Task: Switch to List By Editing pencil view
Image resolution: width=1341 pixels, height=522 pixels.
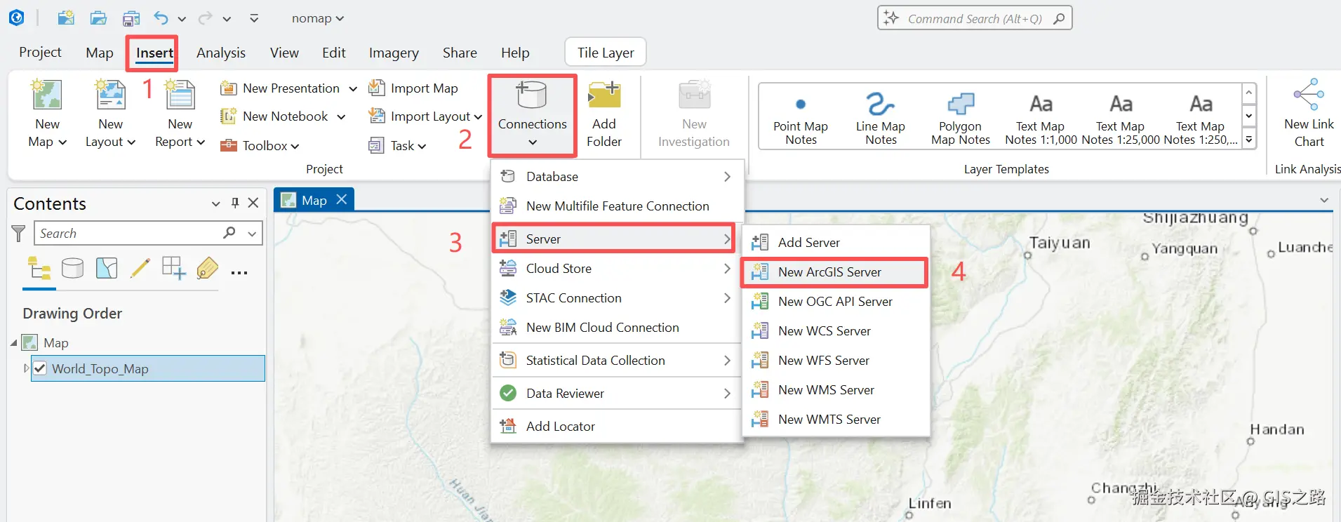Action: (x=140, y=268)
